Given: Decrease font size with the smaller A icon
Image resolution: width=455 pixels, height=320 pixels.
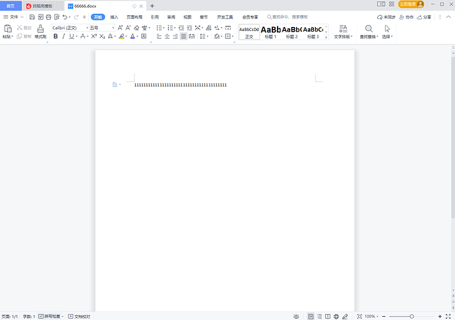Looking at the screenshot, I should coord(129,28).
